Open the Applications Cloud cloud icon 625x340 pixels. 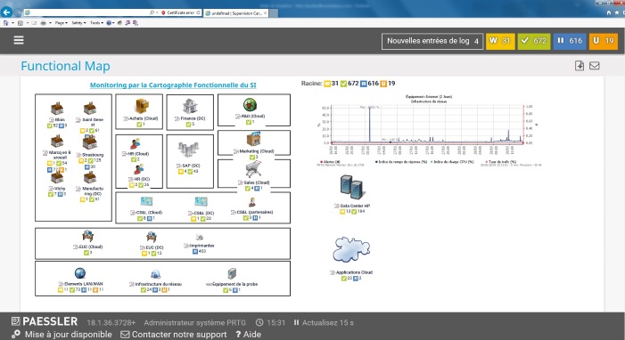click(x=351, y=249)
